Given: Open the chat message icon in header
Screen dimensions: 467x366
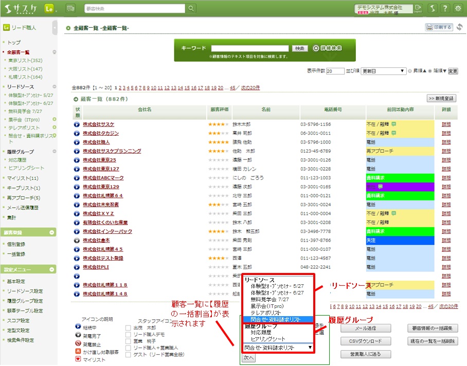Looking at the screenshot, I should point(70,9).
